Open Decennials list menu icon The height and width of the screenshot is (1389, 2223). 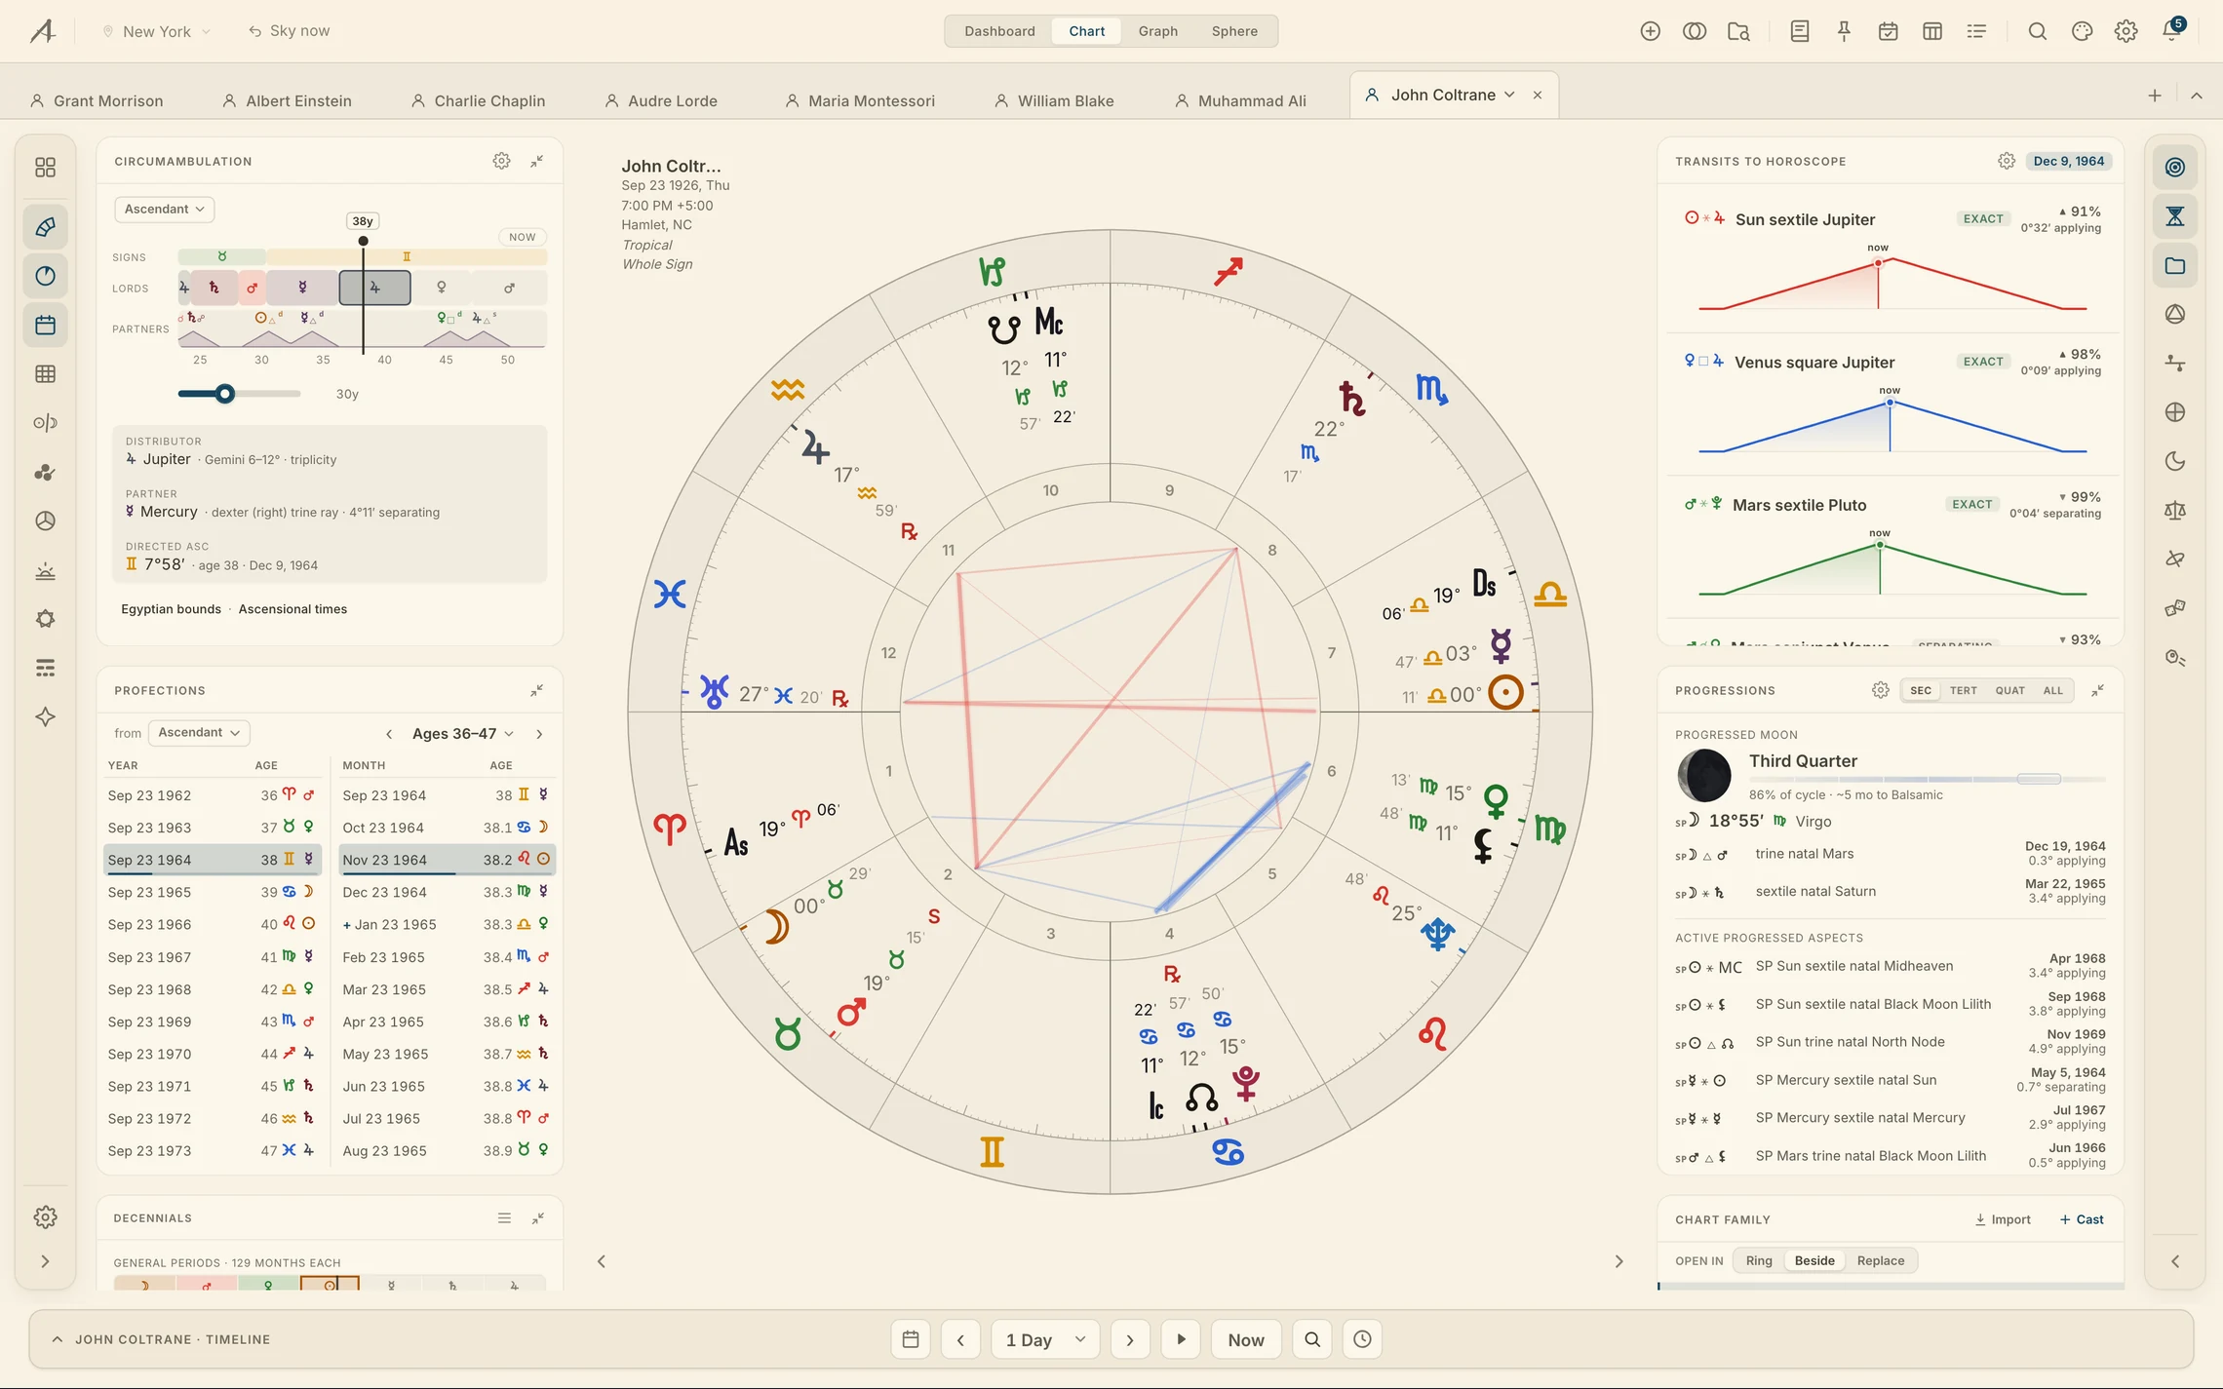(x=504, y=1217)
